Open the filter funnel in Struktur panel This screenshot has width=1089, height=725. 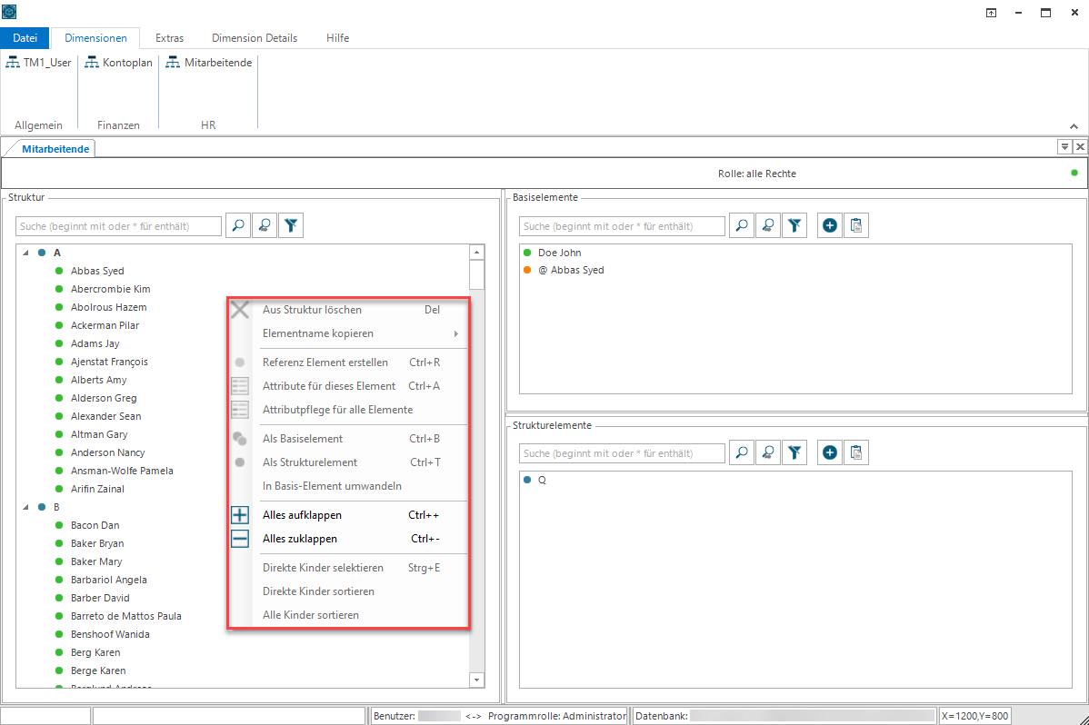(291, 225)
